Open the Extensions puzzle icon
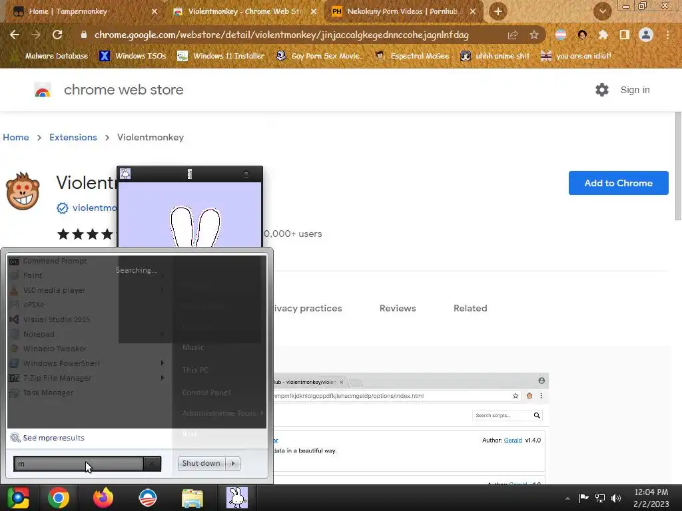 point(603,35)
